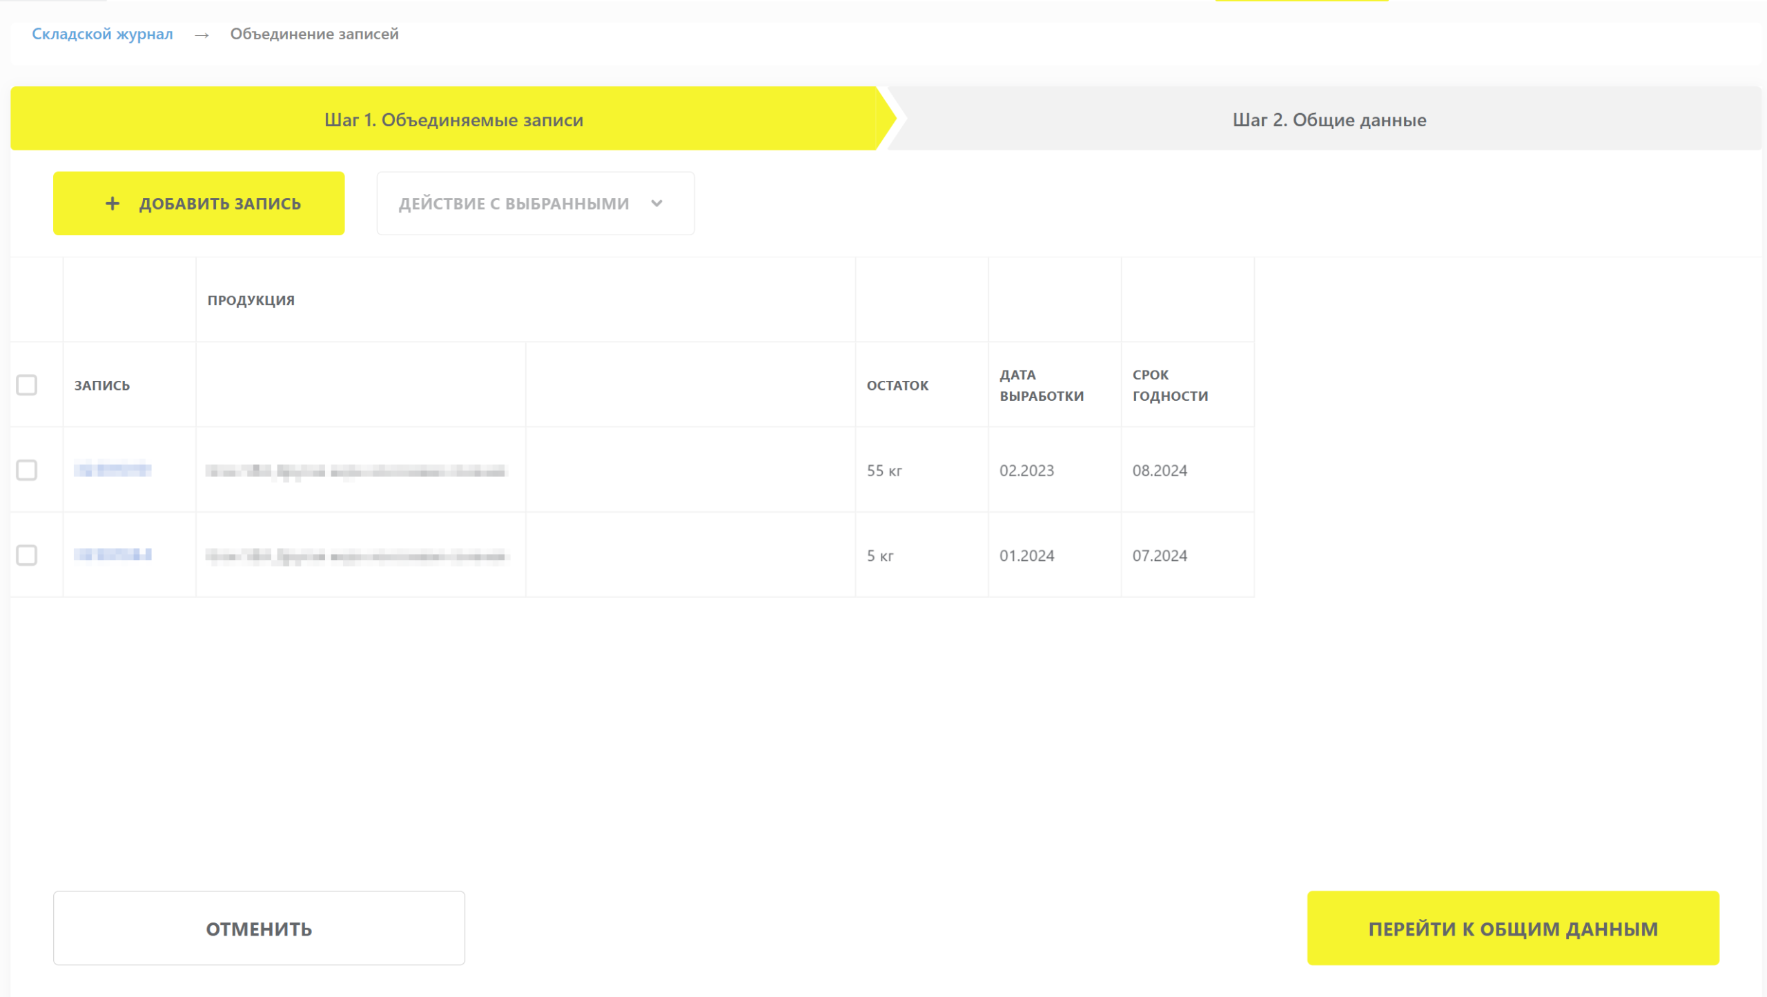The height and width of the screenshot is (997, 1767).
Task: Click Перейти к общим данным button
Action: [x=1513, y=929]
